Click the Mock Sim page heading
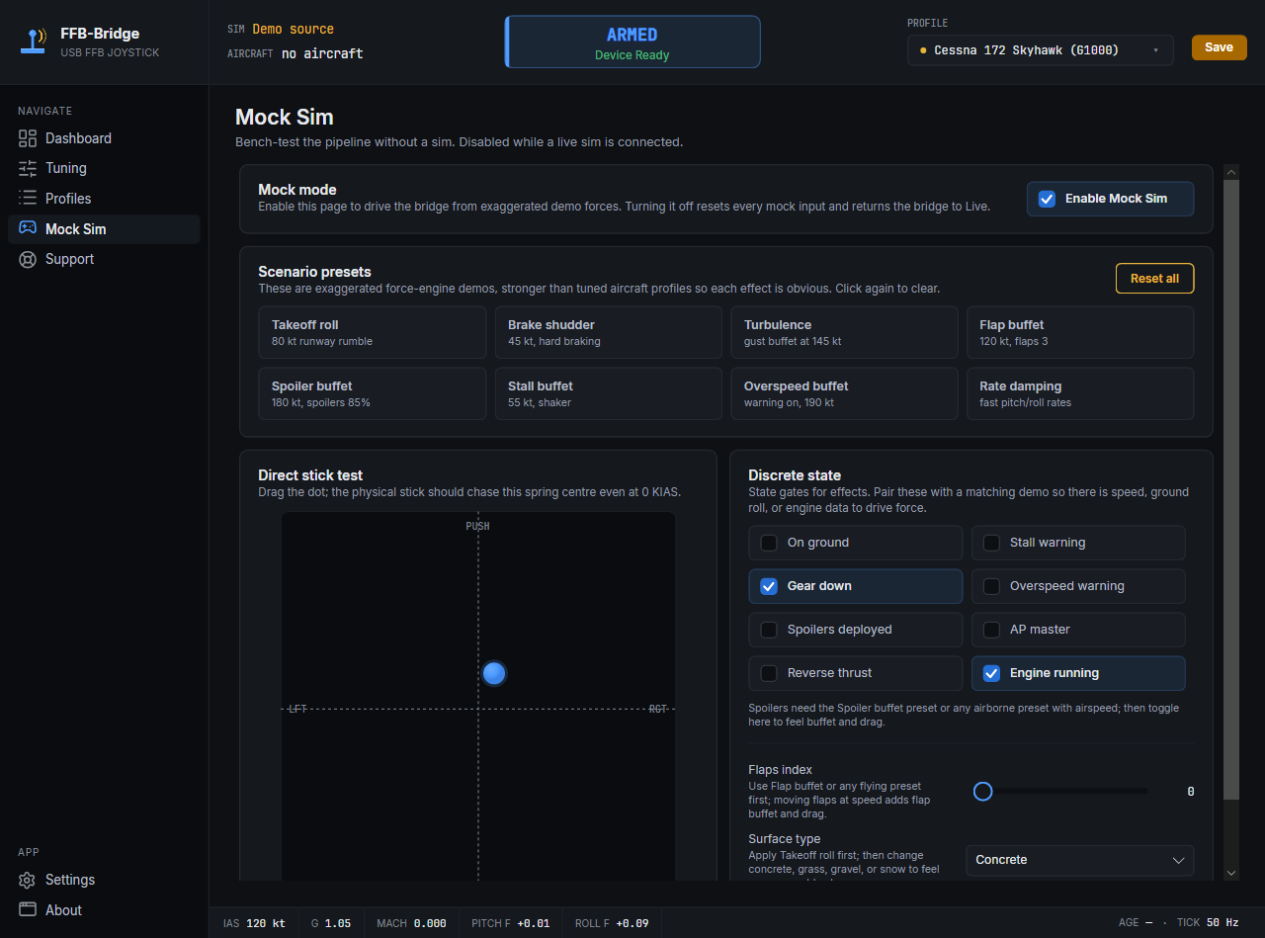 pos(285,118)
